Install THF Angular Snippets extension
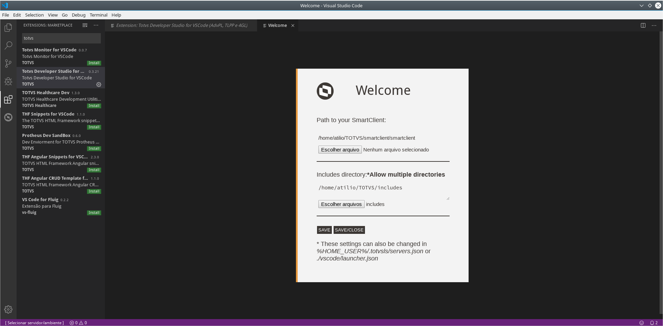This screenshot has width=663, height=326. [x=94, y=170]
